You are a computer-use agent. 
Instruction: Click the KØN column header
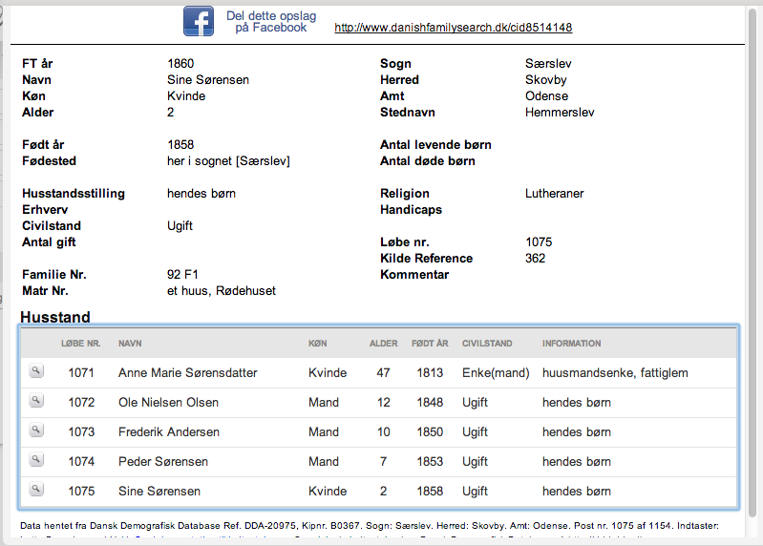pos(318,344)
